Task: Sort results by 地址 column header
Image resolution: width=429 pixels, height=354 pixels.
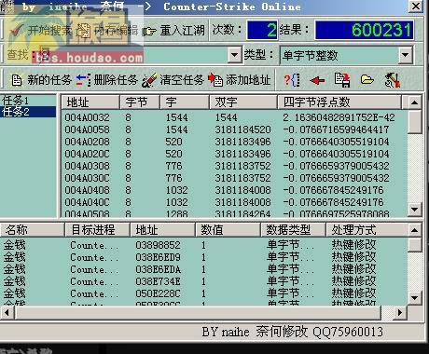Action: point(90,102)
